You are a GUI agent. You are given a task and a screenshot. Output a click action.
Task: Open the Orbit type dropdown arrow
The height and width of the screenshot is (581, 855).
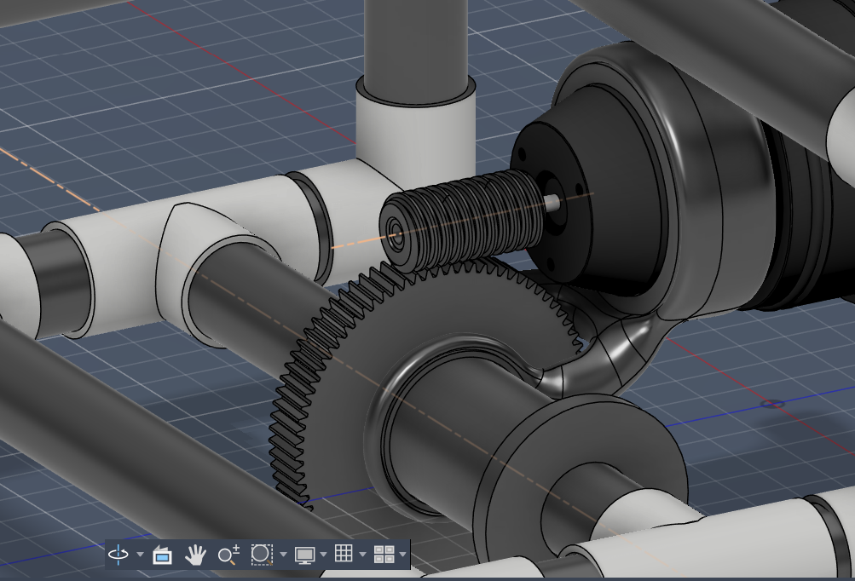pyautogui.click(x=139, y=555)
